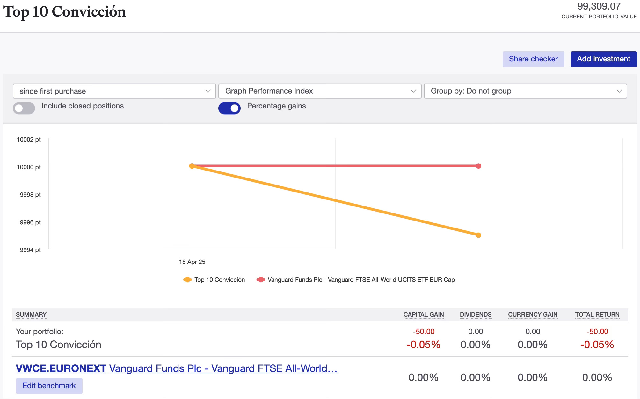Screen dimensions: 640x399
Task: Open the 'since first purchase' period dropdown
Action: (114, 91)
